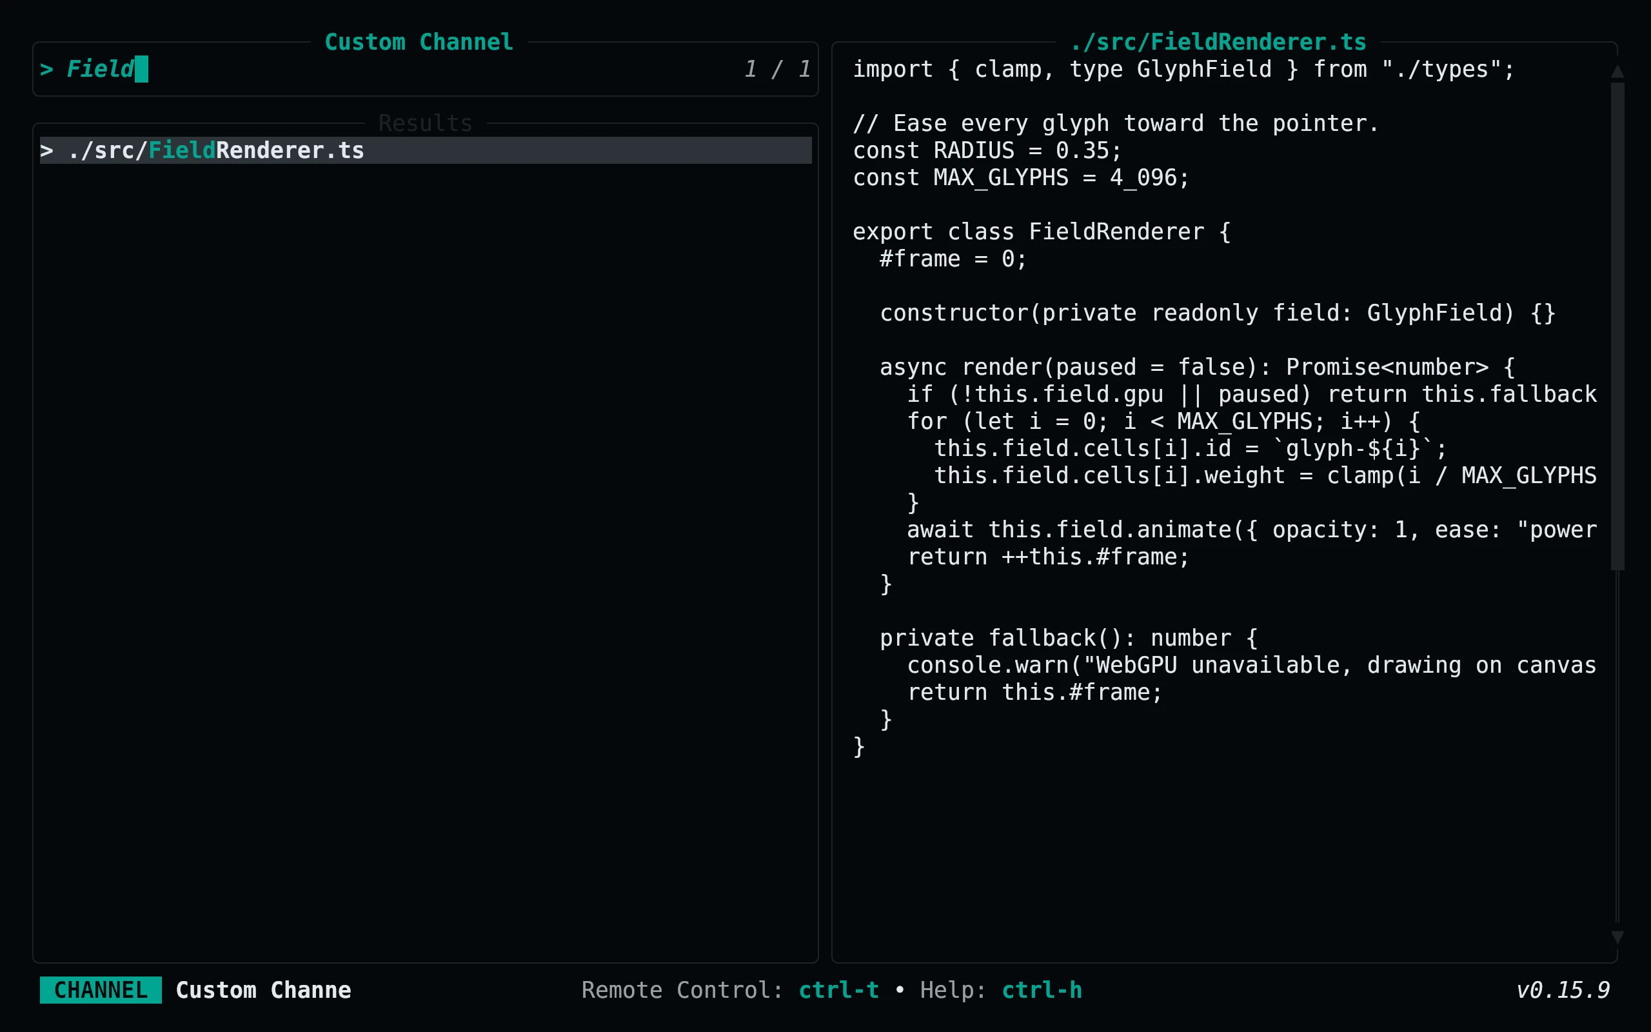Click the ctrl-h help shortcut hint
The height and width of the screenshot is (1032, 1651).
[1042, 989]
